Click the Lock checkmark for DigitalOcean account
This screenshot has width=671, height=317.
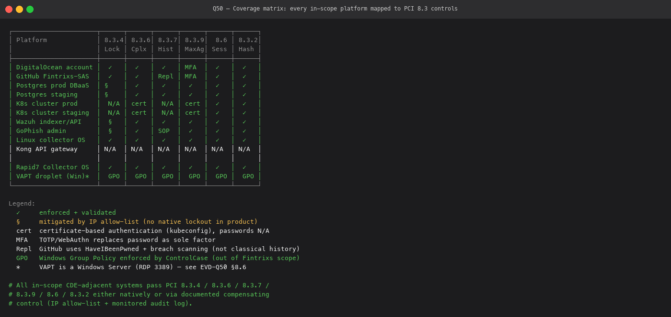110,67
